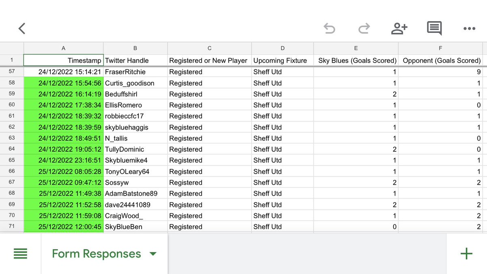
Task: Select row 1 header number
Action: pos(12,60)
